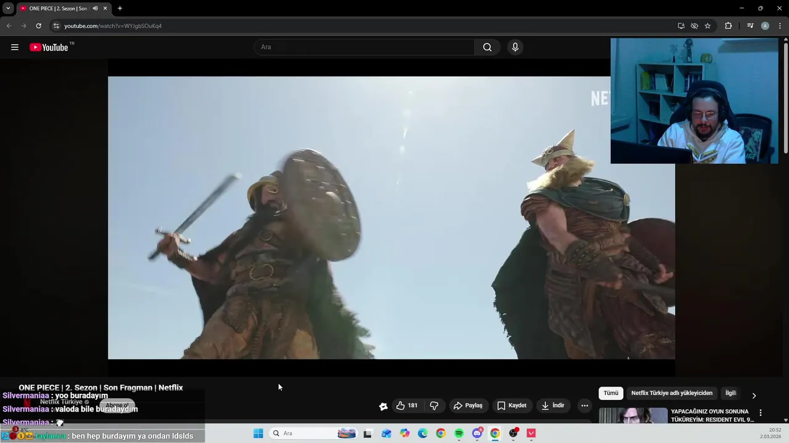Dislike the video with the thumbs-down button
Viewport: 789px width, 443px height.
click(x=434, y=405)
